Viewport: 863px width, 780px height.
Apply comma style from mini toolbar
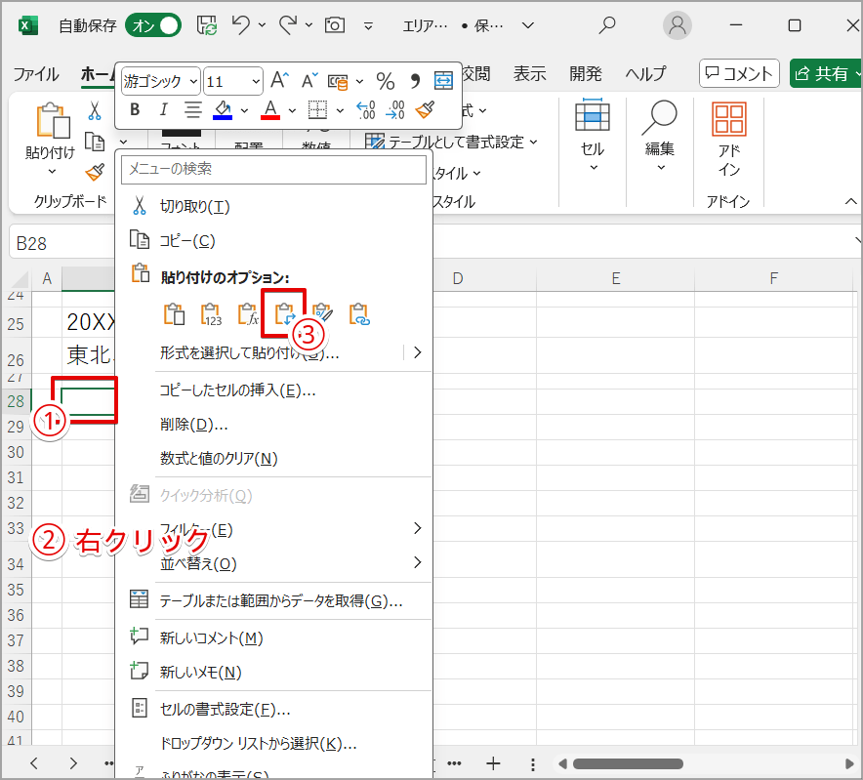point(415,81)
